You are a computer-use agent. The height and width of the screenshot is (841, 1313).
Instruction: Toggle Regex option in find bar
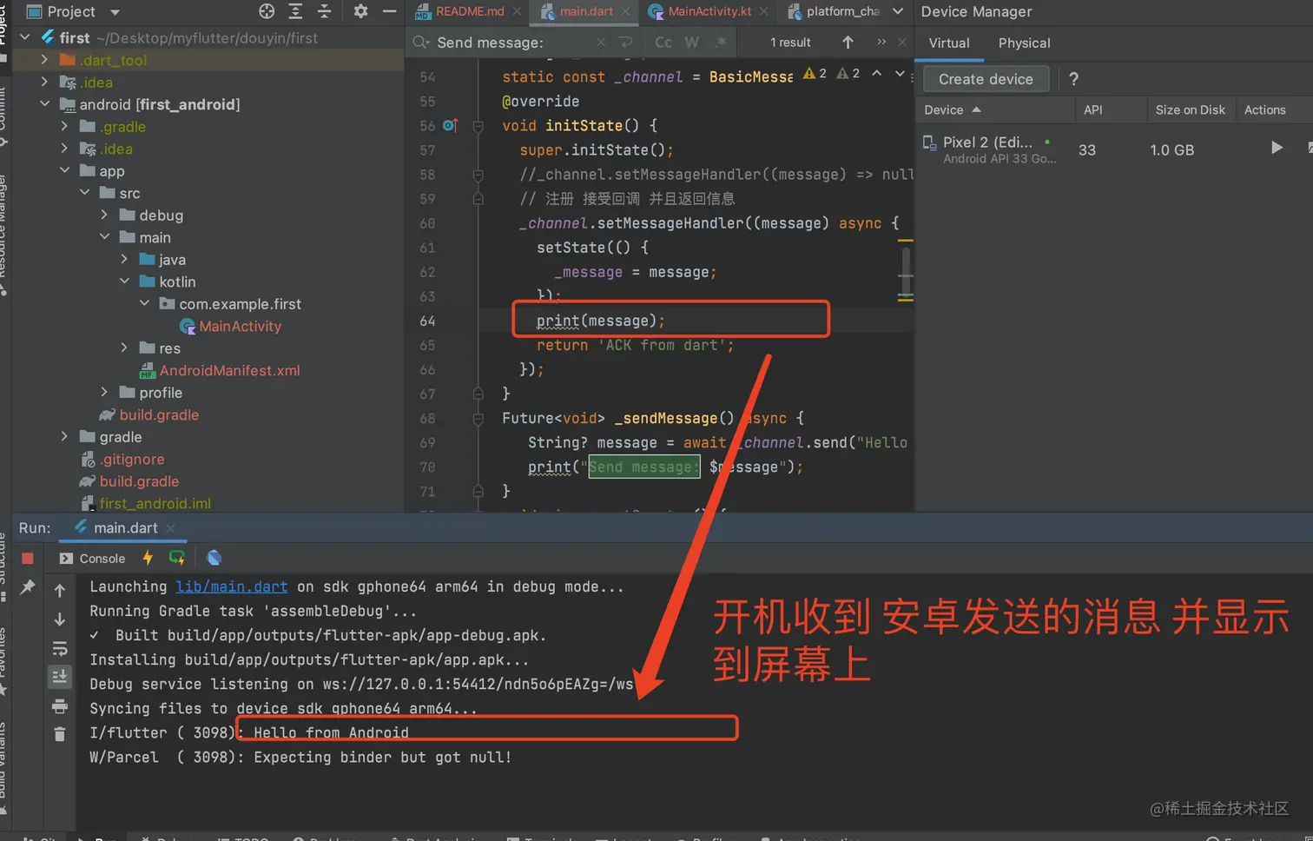click(x=722, y=42)
